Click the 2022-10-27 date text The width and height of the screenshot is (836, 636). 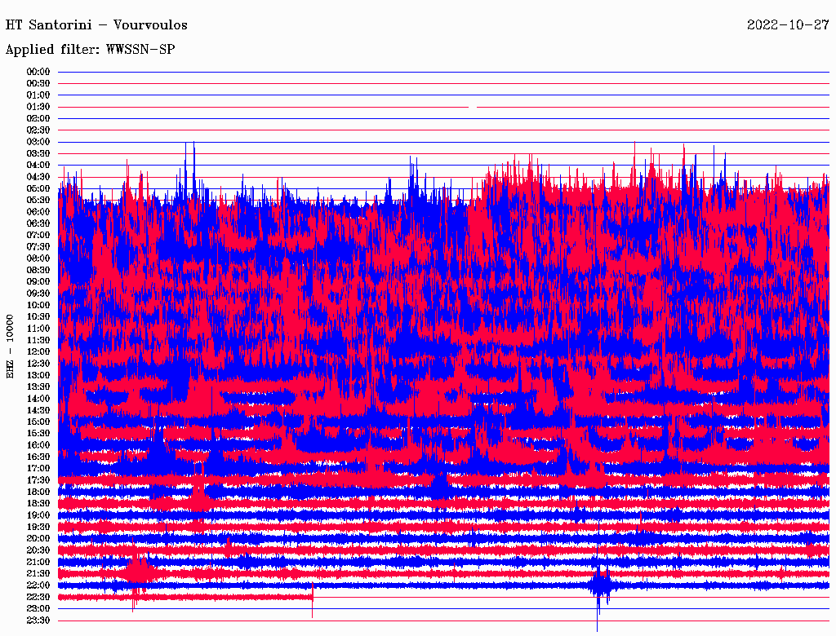(788, 24)
